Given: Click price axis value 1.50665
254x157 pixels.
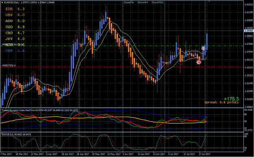Looking at the screenshot, I should (249, 107).
